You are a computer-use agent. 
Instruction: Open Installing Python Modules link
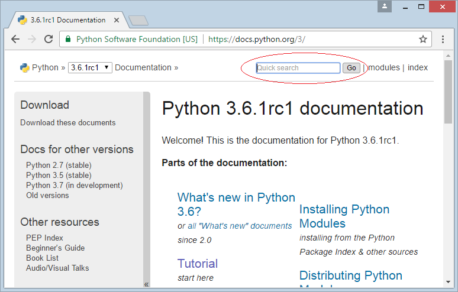(x=344, y=216)
